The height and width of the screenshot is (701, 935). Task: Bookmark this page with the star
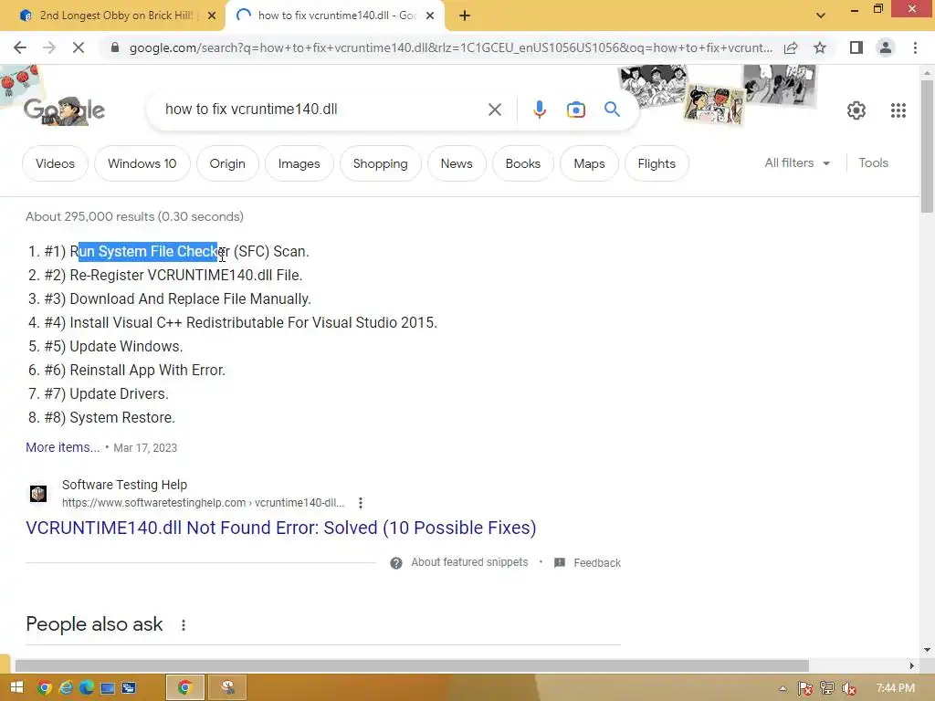[820, 47]
